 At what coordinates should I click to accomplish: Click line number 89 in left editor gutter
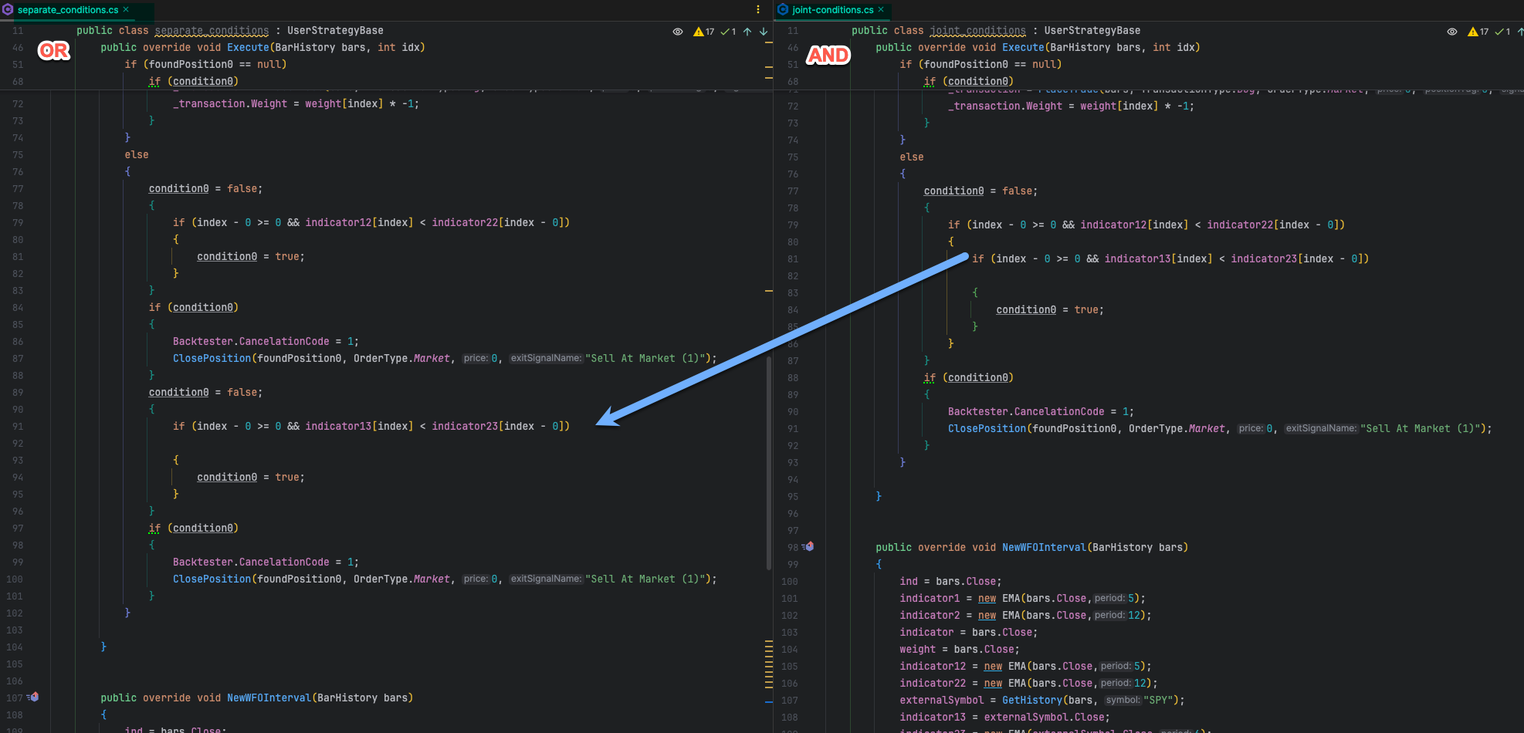(x=17, y=392)
